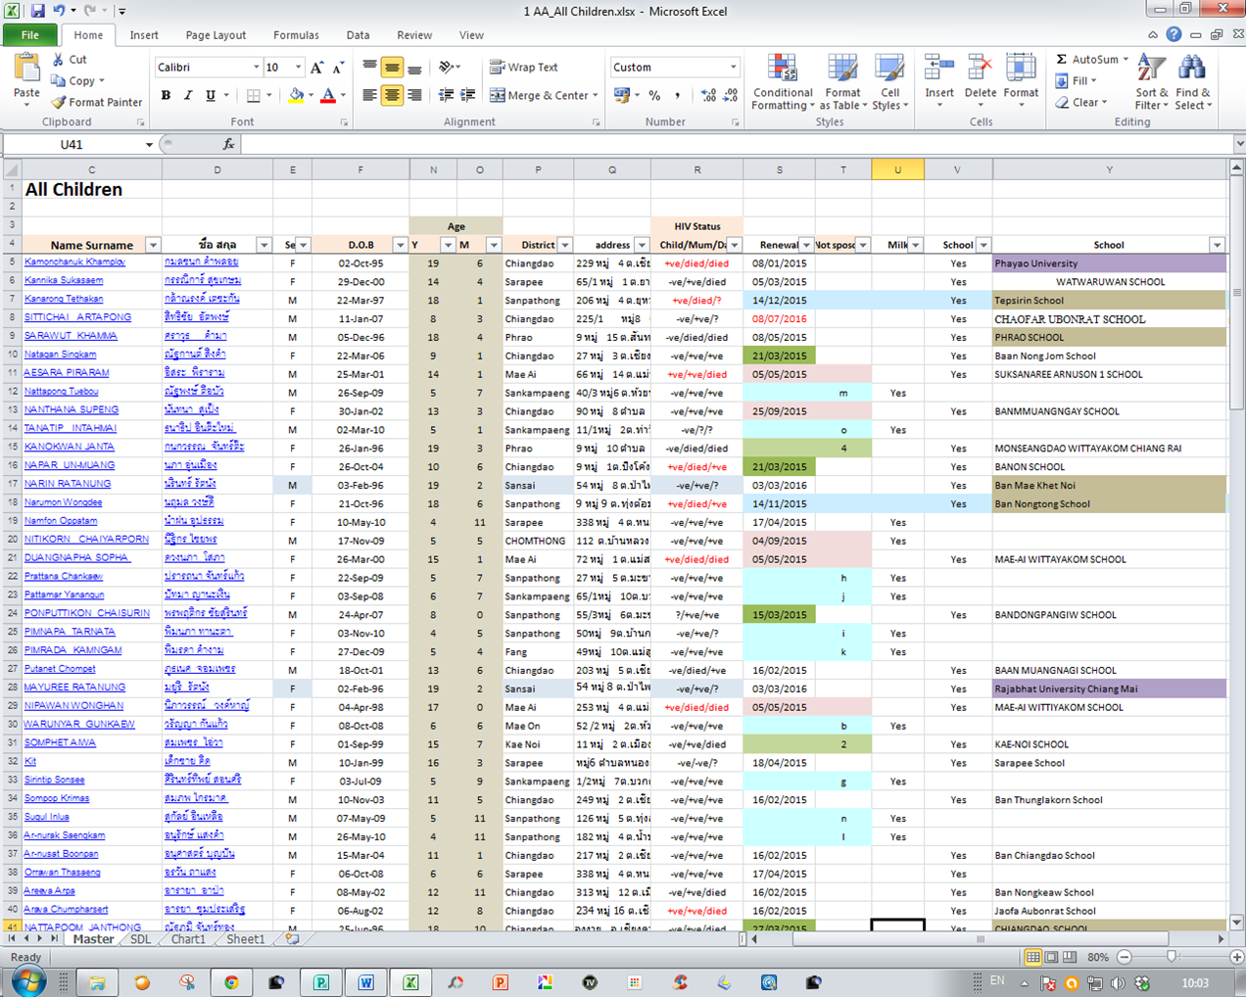The image size is (1246, 997).
Task: Switch to the Formulas tab
Action: 296,35
